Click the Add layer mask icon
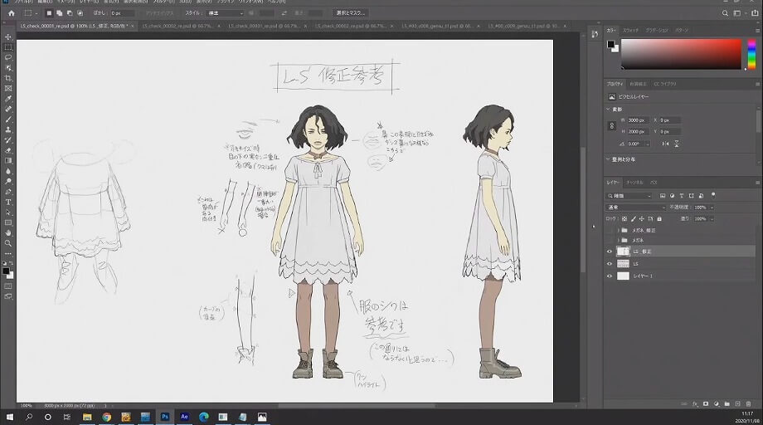Image resolution: width=763 pixels, height=425 pixels. click(x=706, y=404)
